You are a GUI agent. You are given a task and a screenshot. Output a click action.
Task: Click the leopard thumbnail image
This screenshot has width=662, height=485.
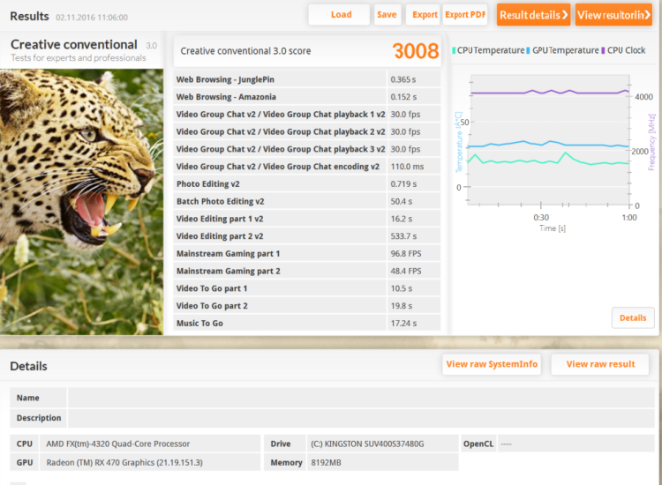coord(81,202)
